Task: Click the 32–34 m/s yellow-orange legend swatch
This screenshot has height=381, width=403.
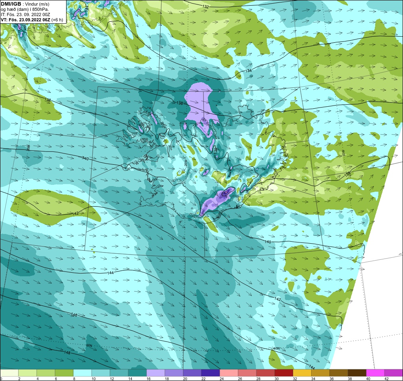Action: [302, 373]
